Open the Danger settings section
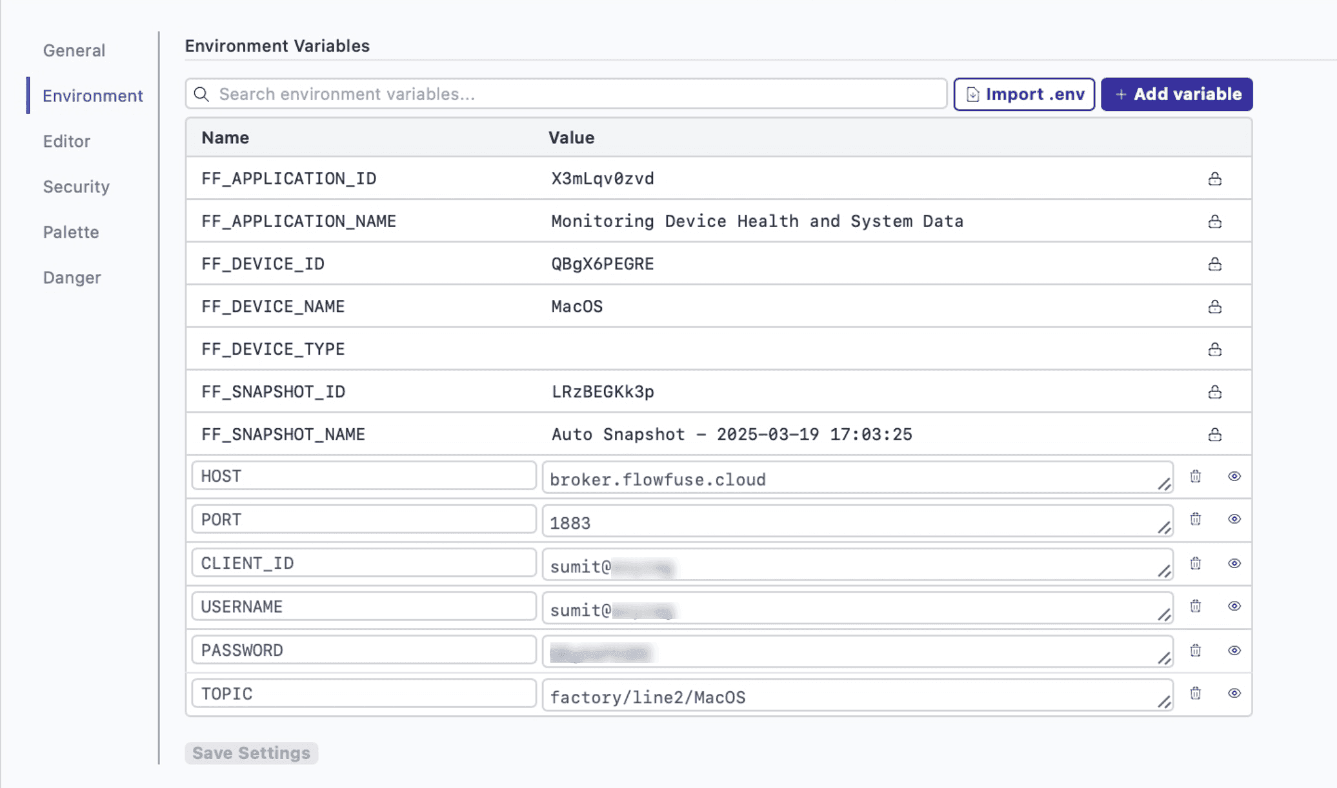This screenshot has height=788, width=1337. coord(72,277)
